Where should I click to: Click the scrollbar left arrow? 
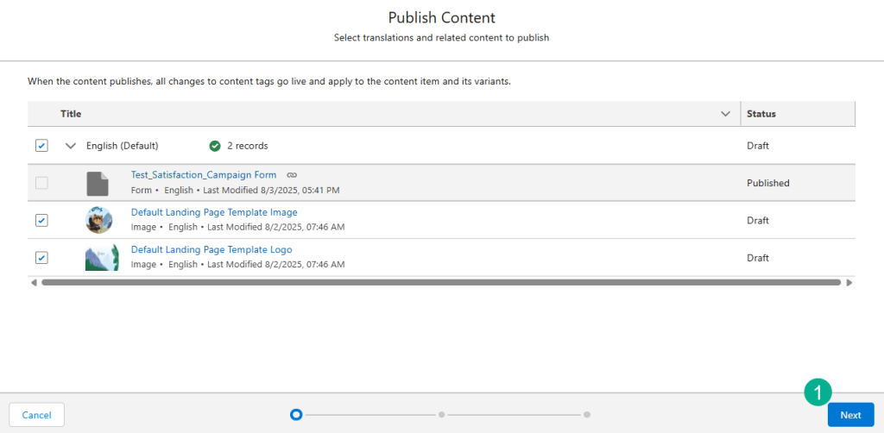click(34, 282)
